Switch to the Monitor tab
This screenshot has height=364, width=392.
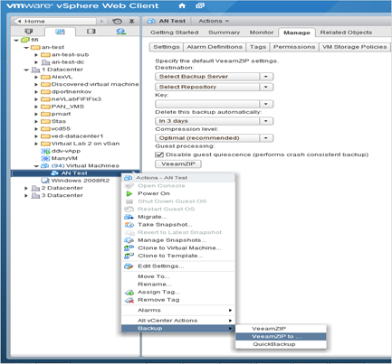pos(262,33)
